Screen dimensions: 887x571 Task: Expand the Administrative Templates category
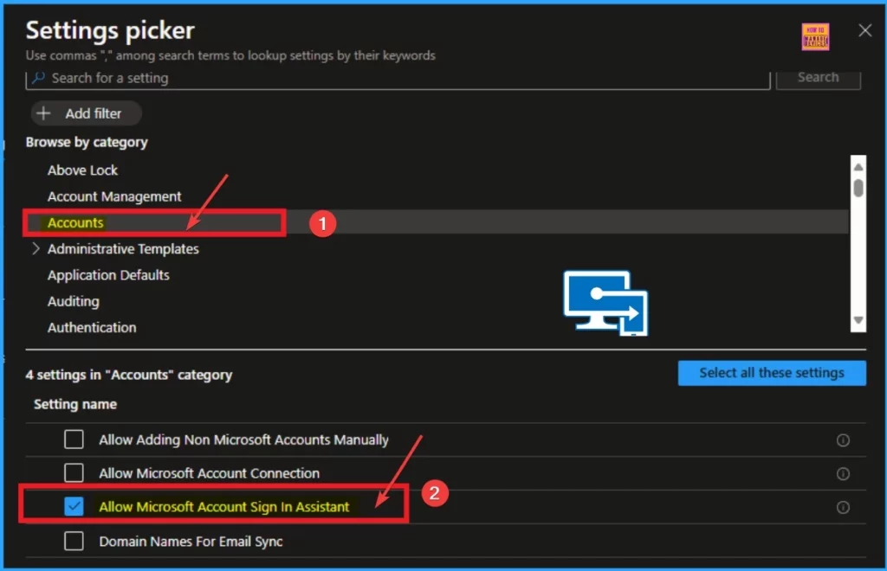(x=36, y=248)
